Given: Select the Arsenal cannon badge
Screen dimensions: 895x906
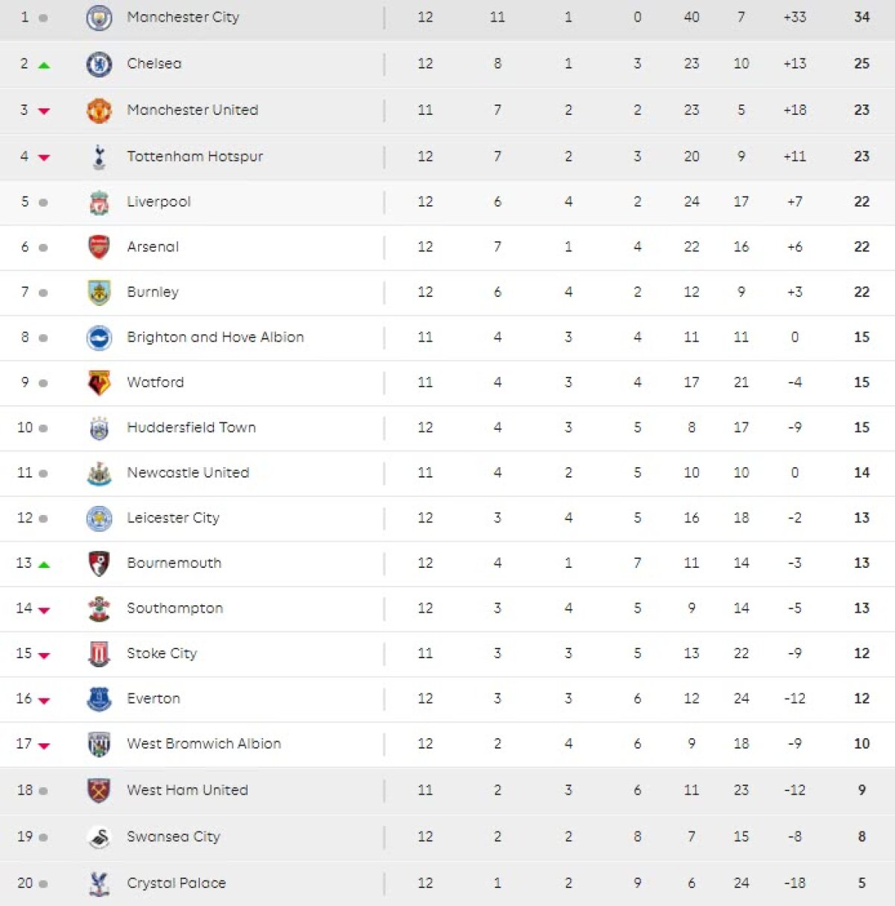Looking at the screenshot, I should pos(99,247).
